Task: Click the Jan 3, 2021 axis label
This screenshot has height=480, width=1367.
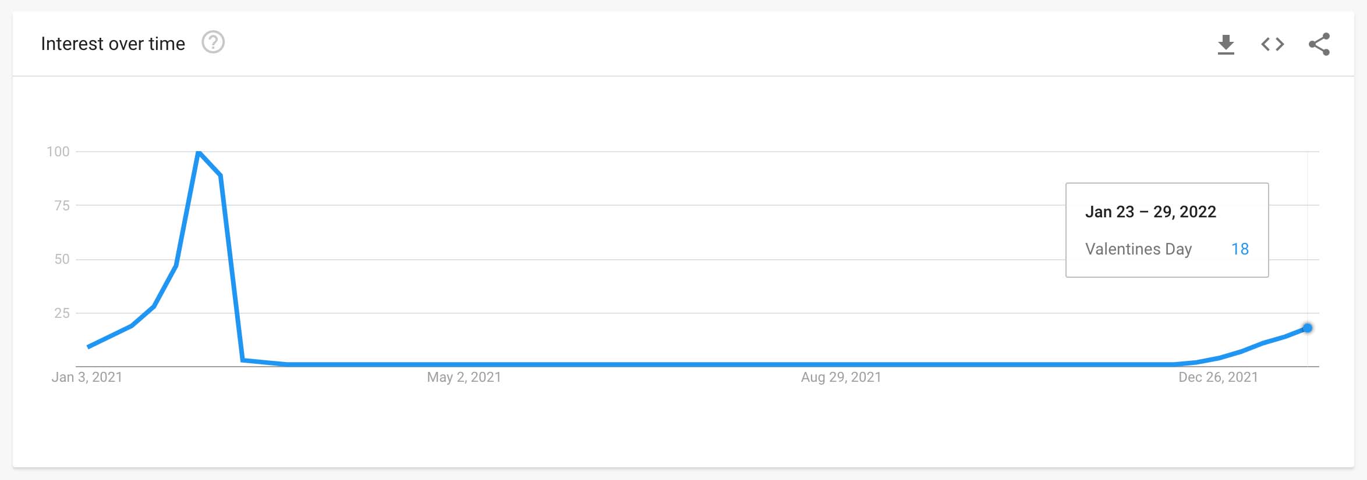Action: pyautogui.click(x=87, y=377)
